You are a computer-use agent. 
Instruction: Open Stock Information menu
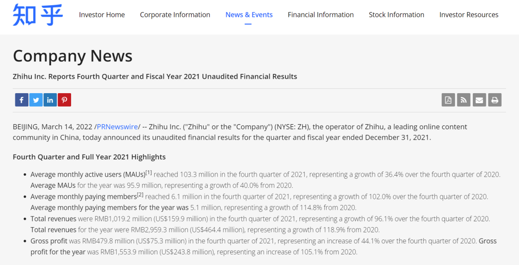pyautogui.click(x=396, y=15)
